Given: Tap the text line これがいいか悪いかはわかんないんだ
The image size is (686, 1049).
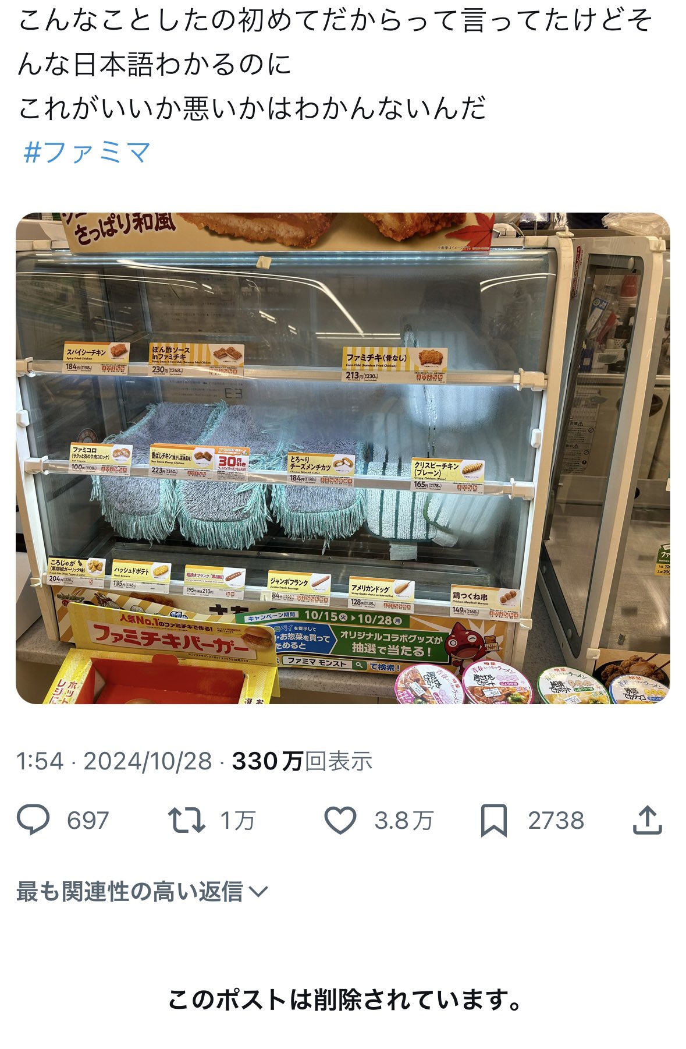Looking at the screenshot, I should pos(252,108).
